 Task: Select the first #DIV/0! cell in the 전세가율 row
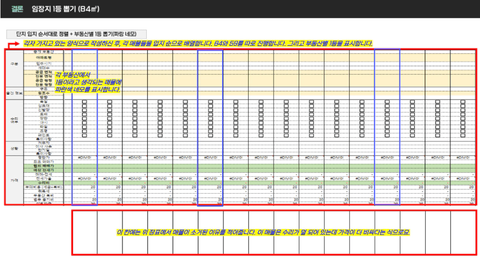click(x=85, y=179)
